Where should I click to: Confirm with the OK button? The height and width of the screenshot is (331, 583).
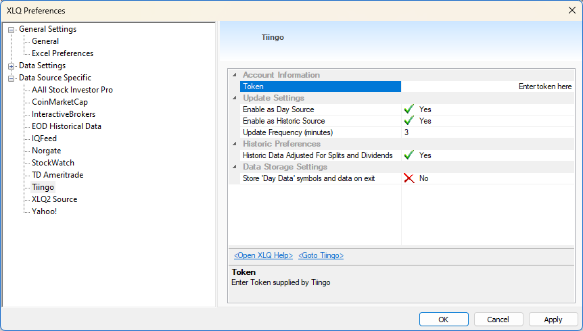click(444, 320)
